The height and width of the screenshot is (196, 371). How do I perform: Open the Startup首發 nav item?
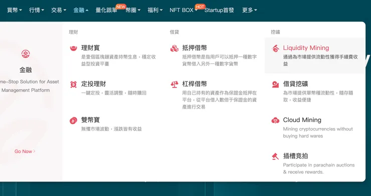click(219, 10)
